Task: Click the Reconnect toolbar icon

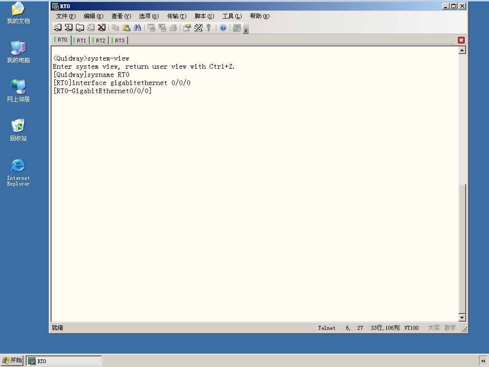Action: click(91, 28)
